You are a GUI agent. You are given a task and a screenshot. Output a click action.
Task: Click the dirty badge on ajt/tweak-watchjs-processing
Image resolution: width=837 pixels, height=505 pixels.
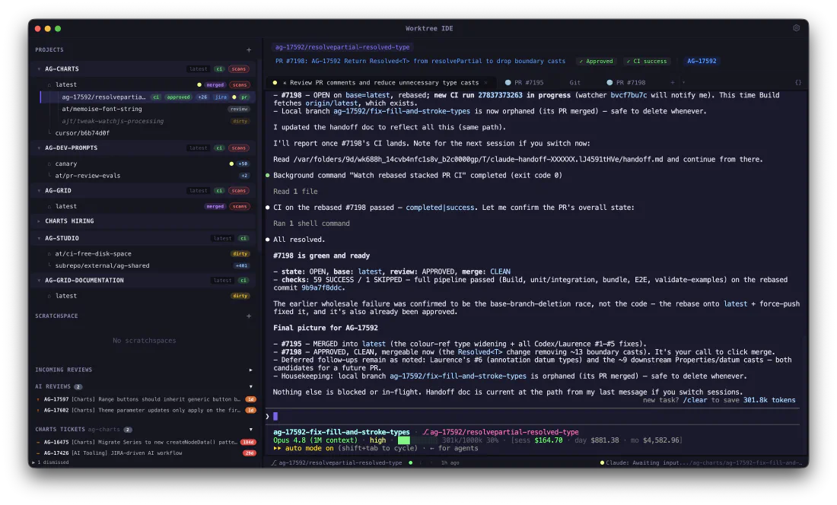tap(240, 121)
